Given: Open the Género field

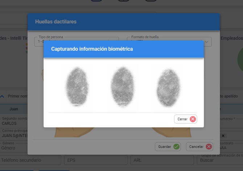Looking at the screenshot, I should 14,148.
